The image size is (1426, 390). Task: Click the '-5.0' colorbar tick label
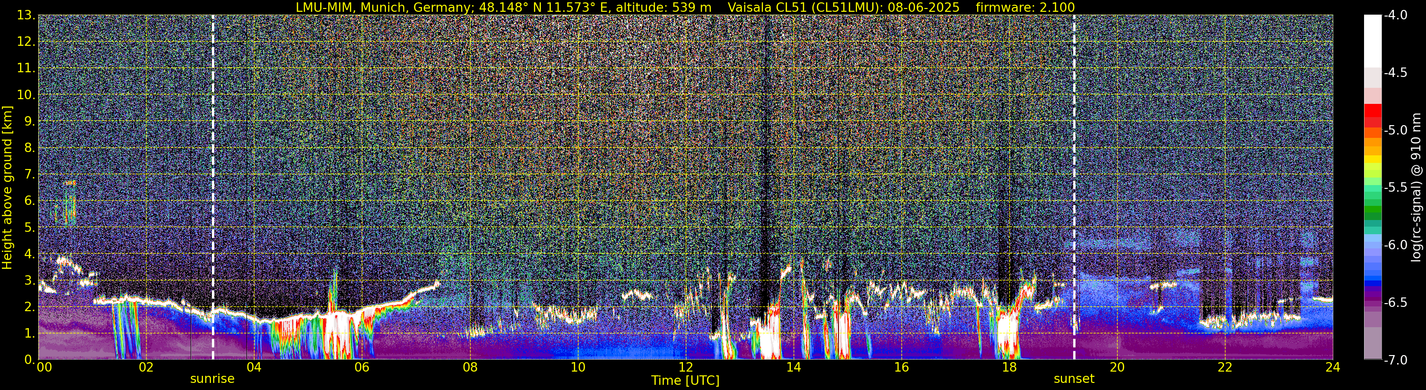tap(1395, 130)
